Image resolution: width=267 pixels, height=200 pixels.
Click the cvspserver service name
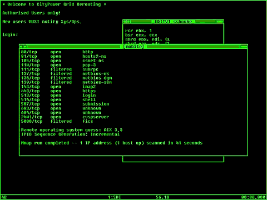pyautogui.click(x=96, y=117)
